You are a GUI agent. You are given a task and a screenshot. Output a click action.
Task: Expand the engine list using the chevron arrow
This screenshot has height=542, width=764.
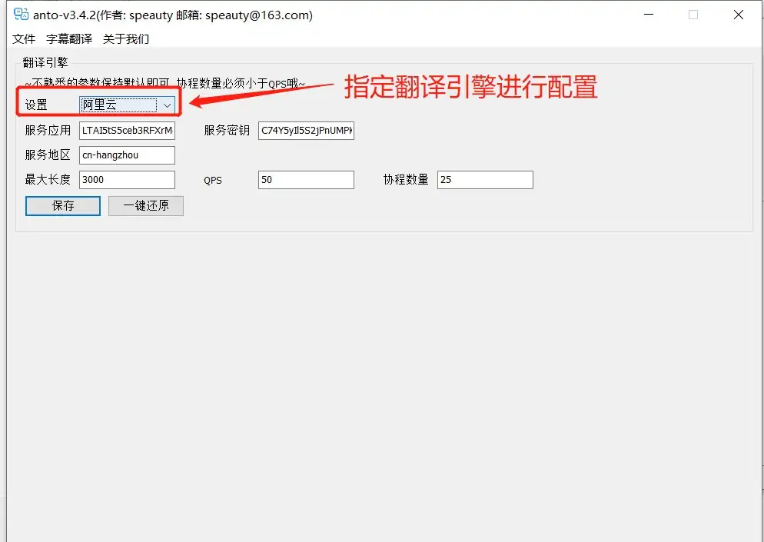(x=167, y=105)
